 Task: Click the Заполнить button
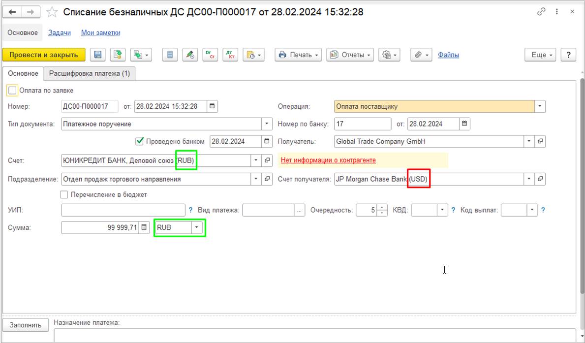coord(26,325)
